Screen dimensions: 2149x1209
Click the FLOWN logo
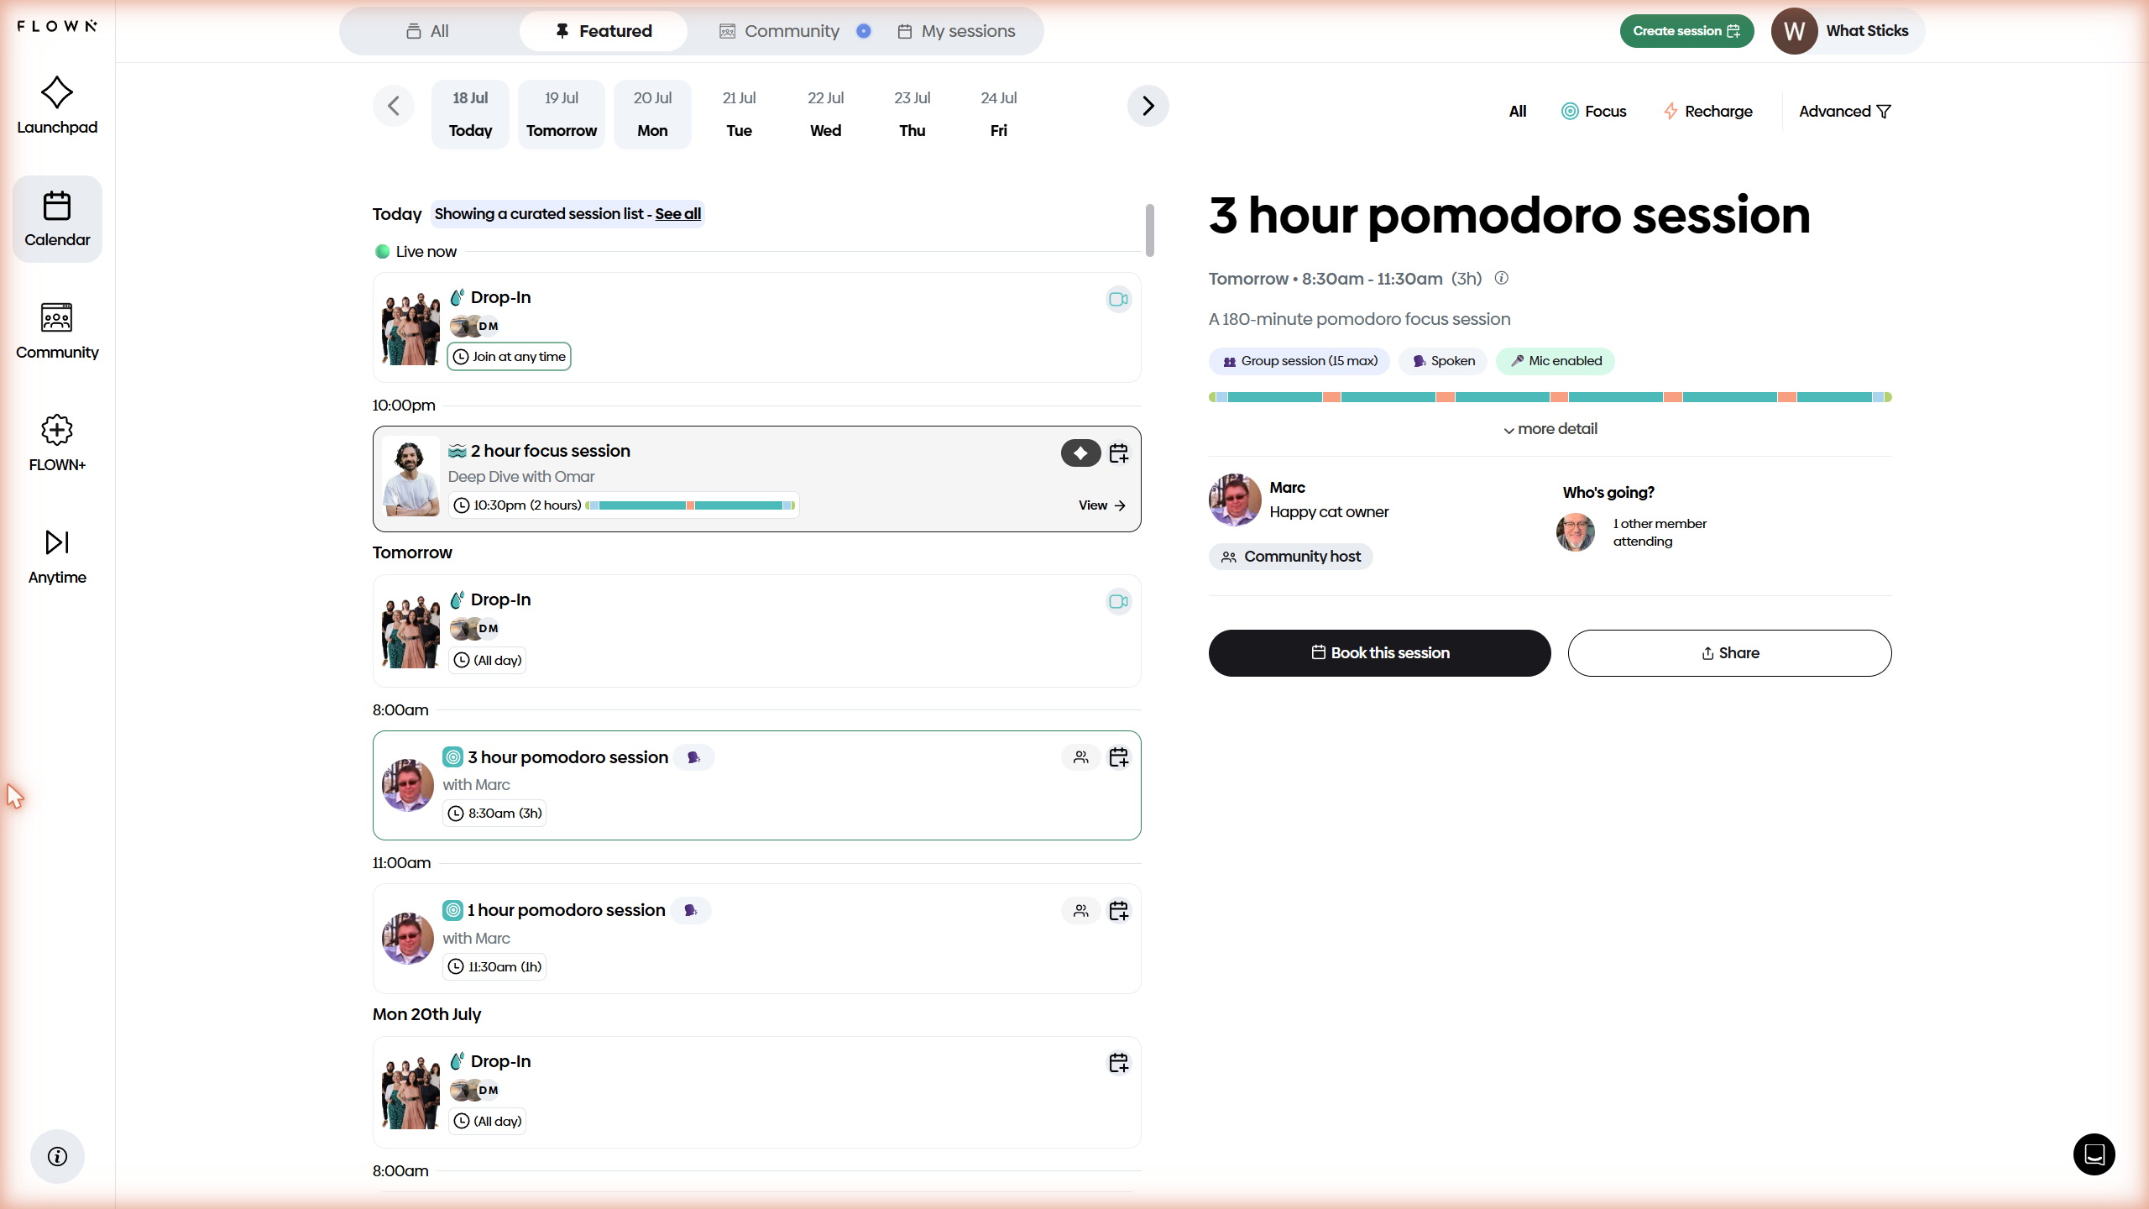(x=57, y=26)
